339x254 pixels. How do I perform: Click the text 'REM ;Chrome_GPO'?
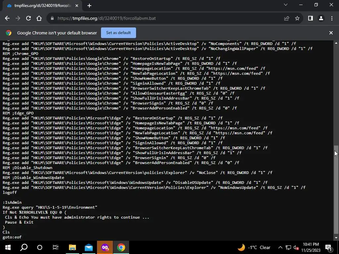click(21, 54)
